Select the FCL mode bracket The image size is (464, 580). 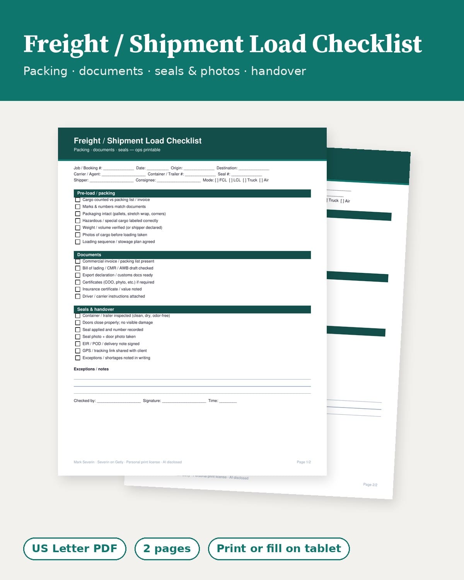click(217, 180)
